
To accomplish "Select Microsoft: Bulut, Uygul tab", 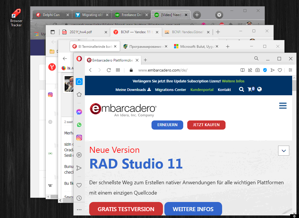I will (x=196, y=46).
